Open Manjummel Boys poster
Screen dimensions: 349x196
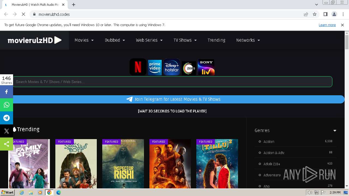[x=76, y=164]
